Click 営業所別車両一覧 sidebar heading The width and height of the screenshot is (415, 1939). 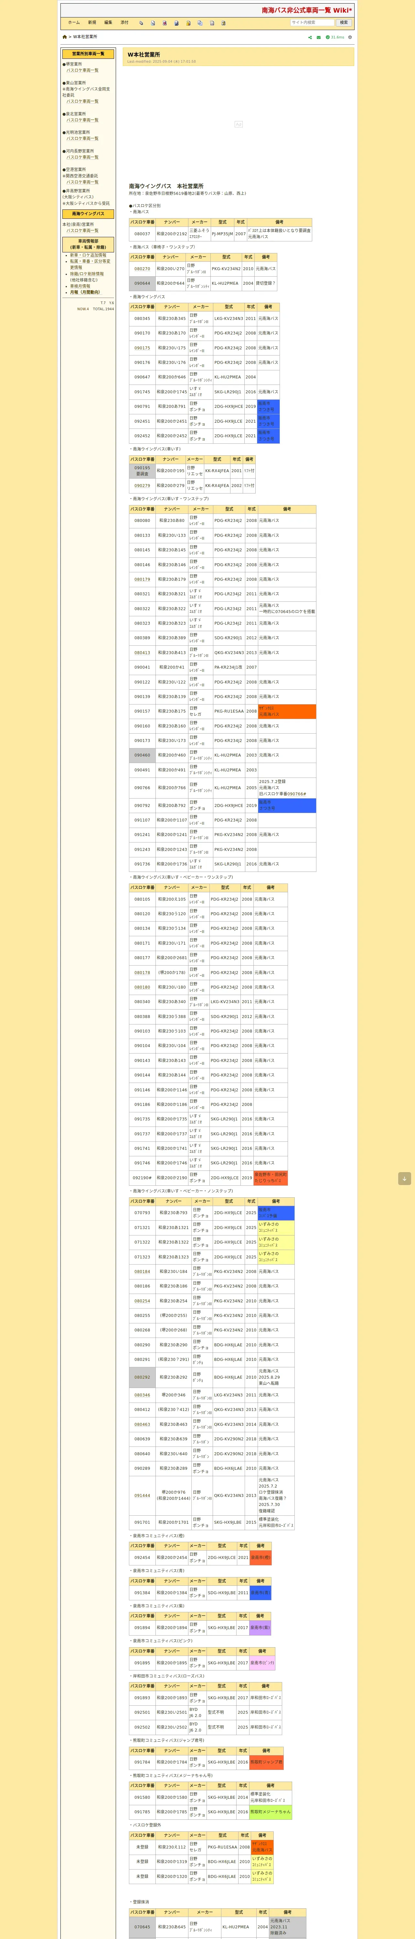[88, 54]
